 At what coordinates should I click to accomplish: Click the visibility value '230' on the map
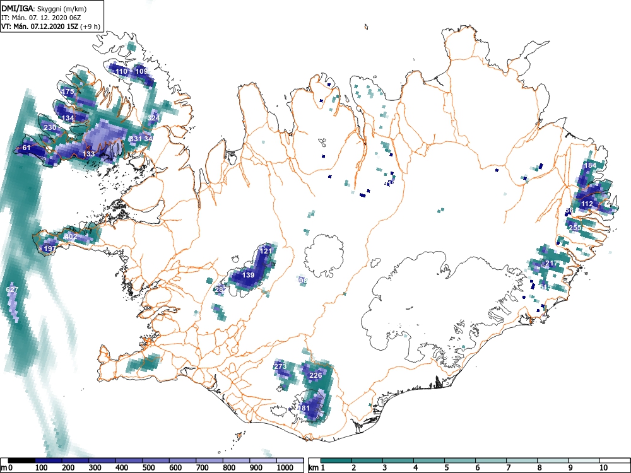pos(50,127)
